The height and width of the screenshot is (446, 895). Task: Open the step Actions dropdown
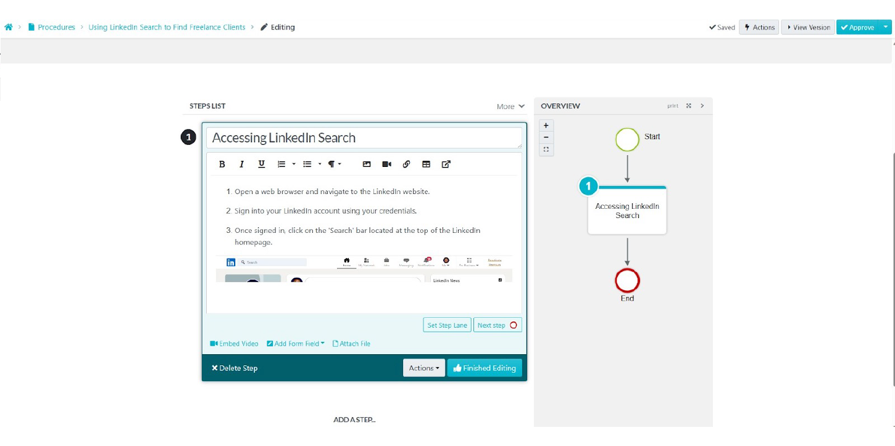pyautogui.click(x=424, y=368)
